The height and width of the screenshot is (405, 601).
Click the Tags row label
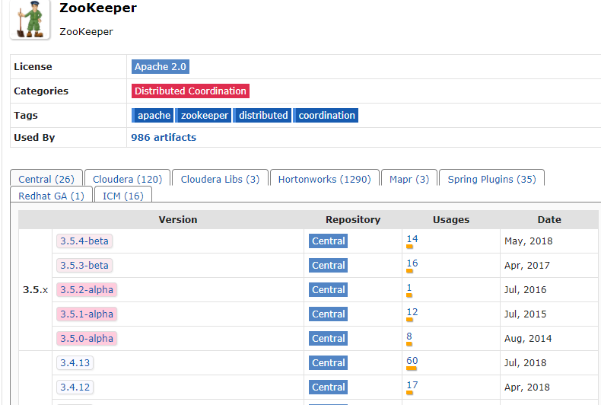26,116
